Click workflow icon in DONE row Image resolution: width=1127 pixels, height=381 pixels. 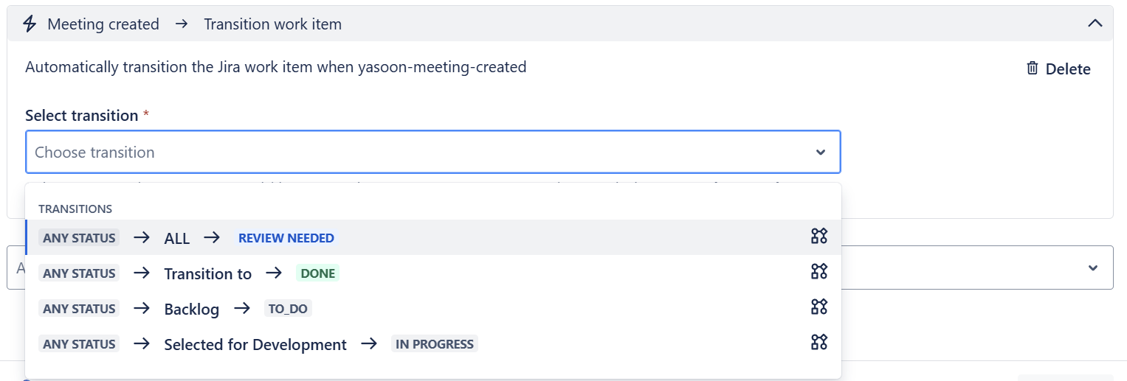pyautogui.click(x=818, y=272)
